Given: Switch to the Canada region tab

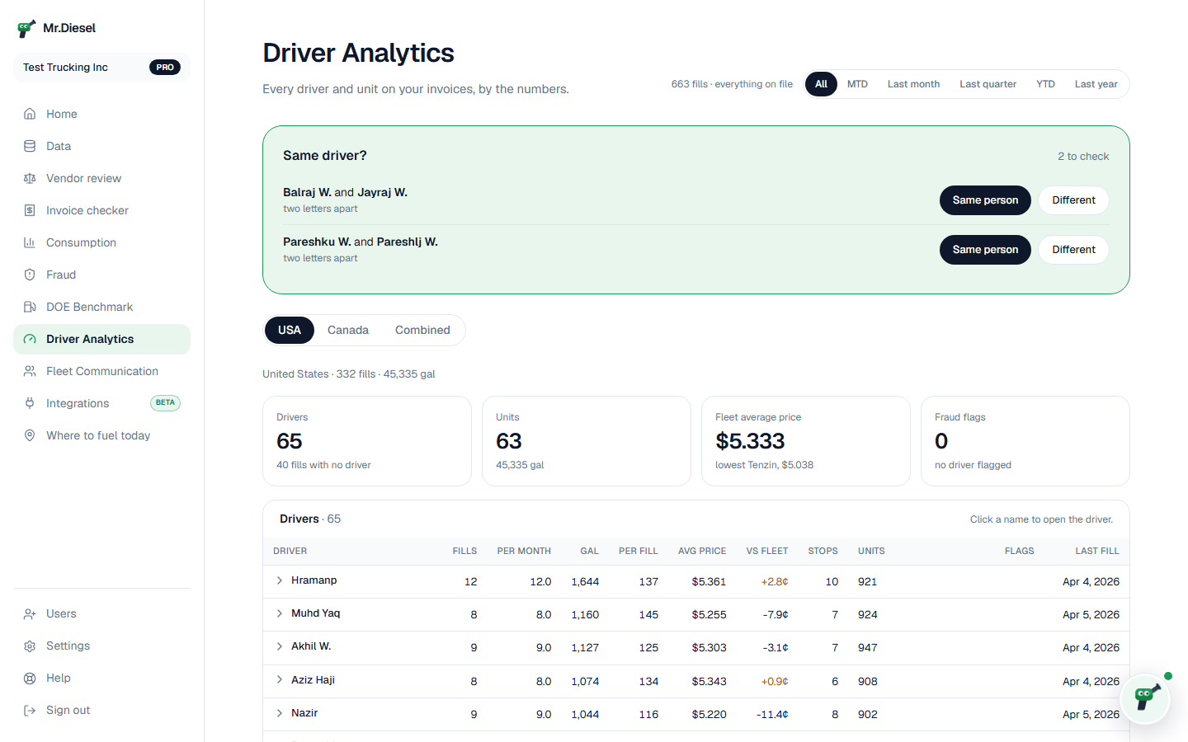Looking at the screenshot, I should (x=348, y=330).
